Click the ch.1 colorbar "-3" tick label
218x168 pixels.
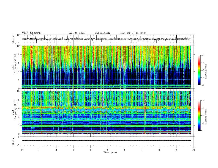point(203,55)
